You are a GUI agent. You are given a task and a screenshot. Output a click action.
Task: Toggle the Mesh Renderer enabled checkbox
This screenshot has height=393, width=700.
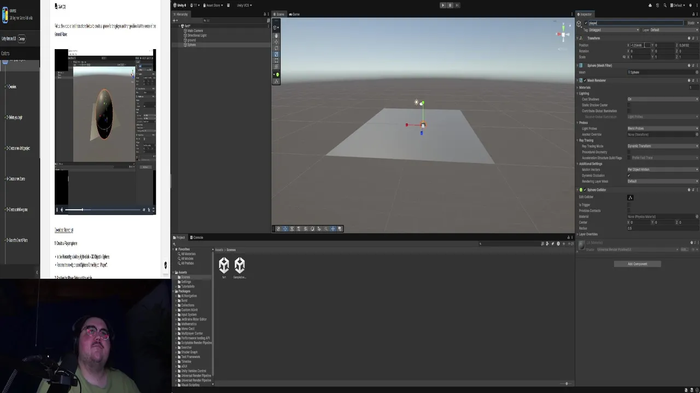pyautogui.click(x=585, y=80)
